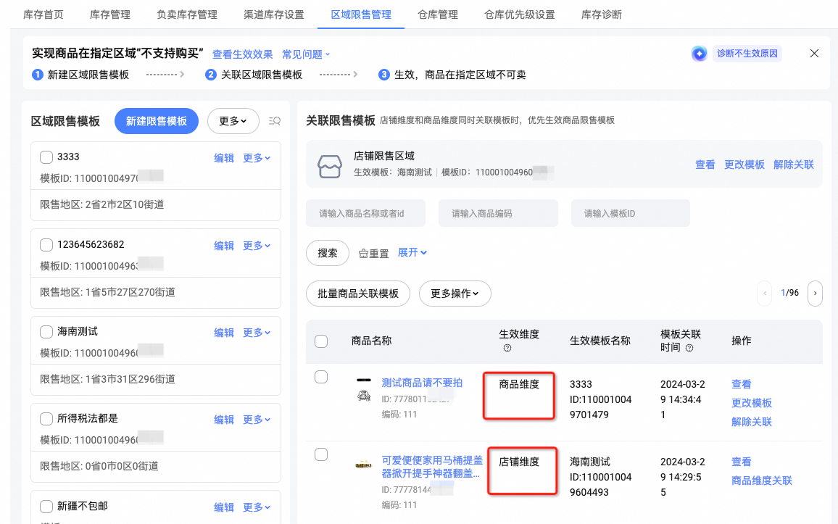Check the 123645623682 template checkbox

[x=46, y=245]
